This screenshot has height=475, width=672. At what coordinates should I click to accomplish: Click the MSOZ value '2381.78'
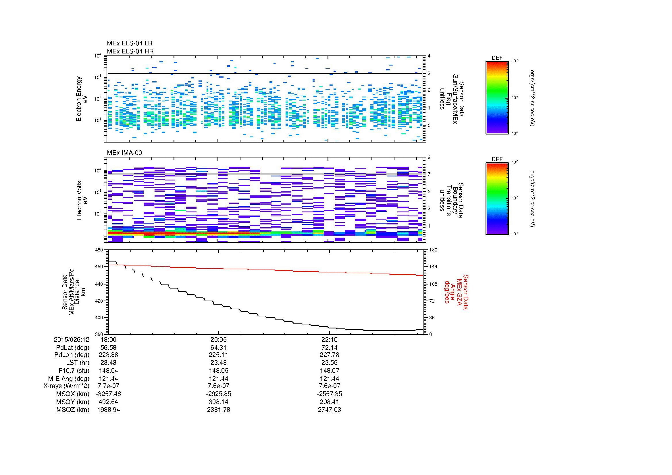pyautogui.click(x=219, y=410)
